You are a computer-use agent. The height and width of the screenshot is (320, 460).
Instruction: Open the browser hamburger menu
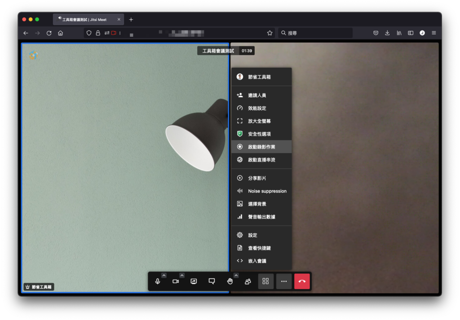pyautogui.click(x=434, y=33)
